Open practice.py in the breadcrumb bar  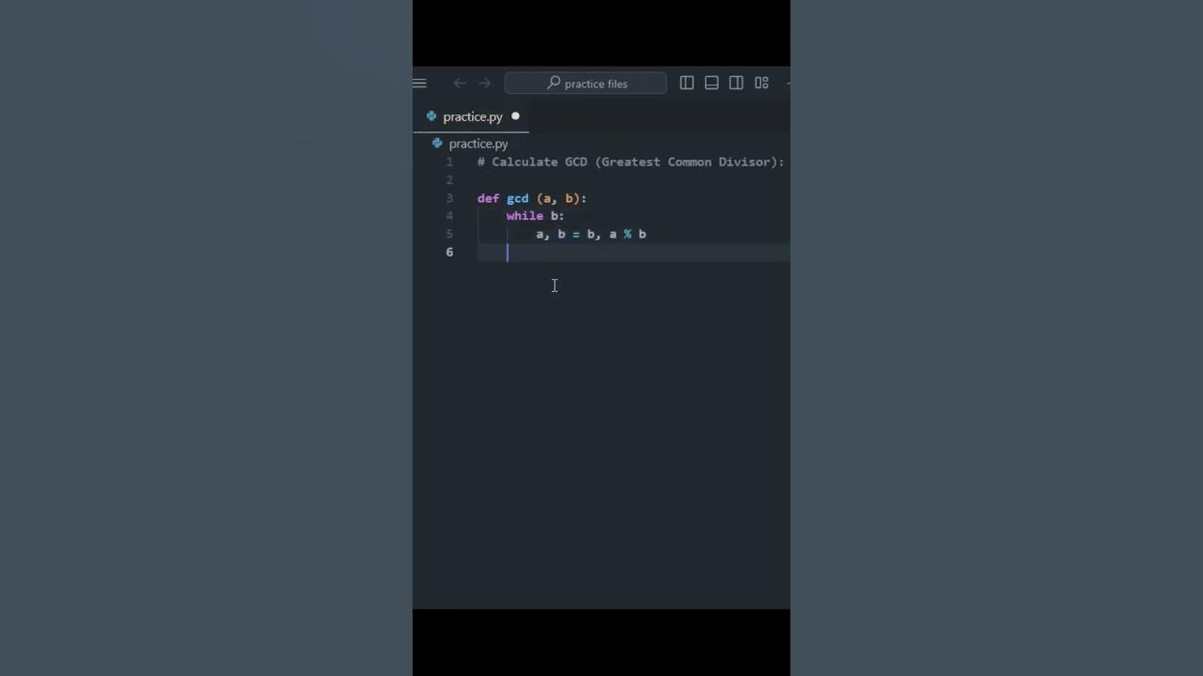pyautogui.click(x=478, y=144)
